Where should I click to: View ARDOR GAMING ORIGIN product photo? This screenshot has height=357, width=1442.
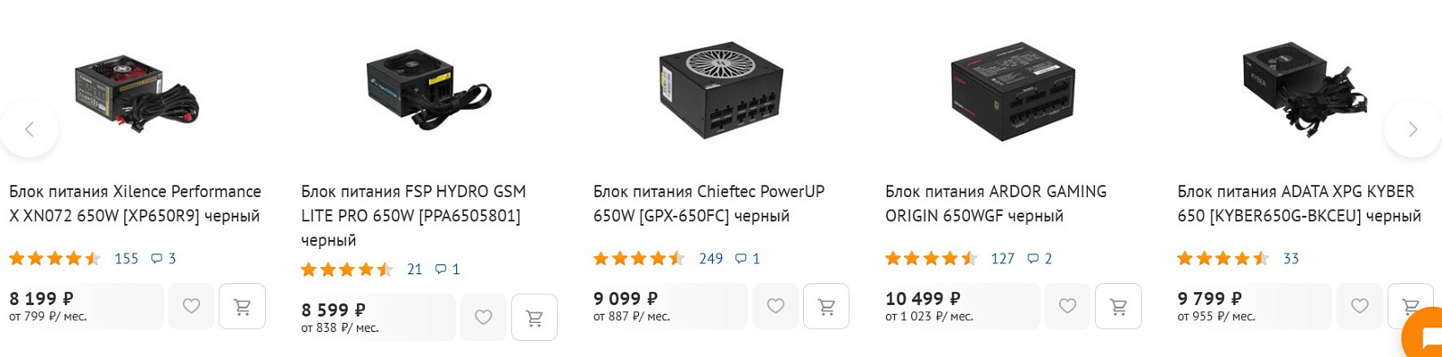(1013, 90)
